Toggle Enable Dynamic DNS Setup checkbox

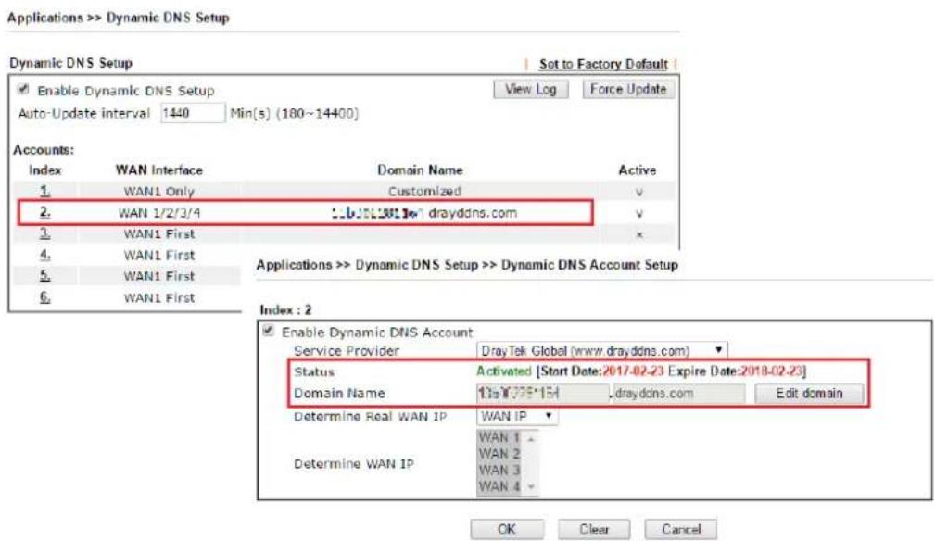click(x=23, y=89)
